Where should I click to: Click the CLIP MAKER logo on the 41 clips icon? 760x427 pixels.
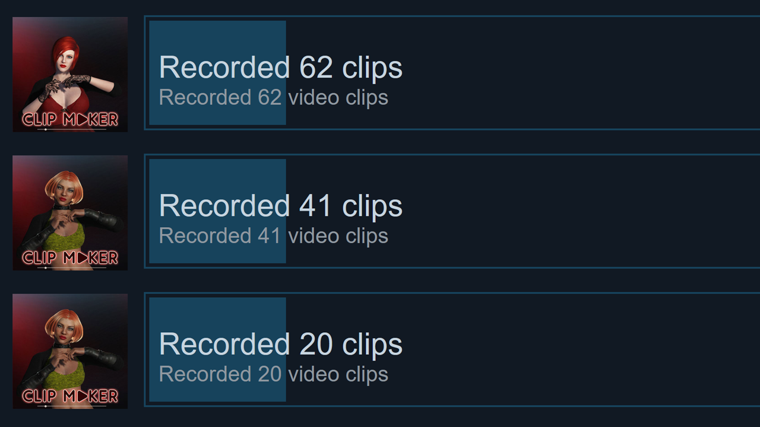point(70,257)
